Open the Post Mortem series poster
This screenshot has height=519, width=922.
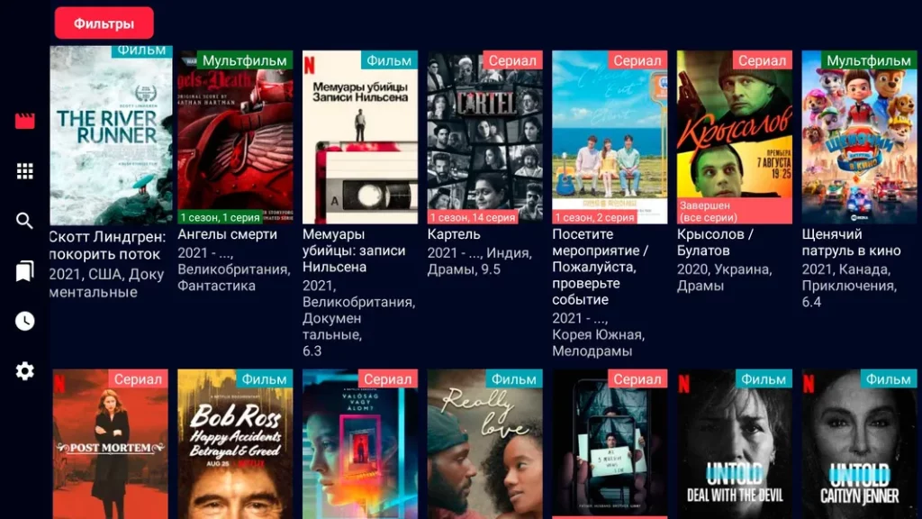pyautogui.click(x=111, y=444)
